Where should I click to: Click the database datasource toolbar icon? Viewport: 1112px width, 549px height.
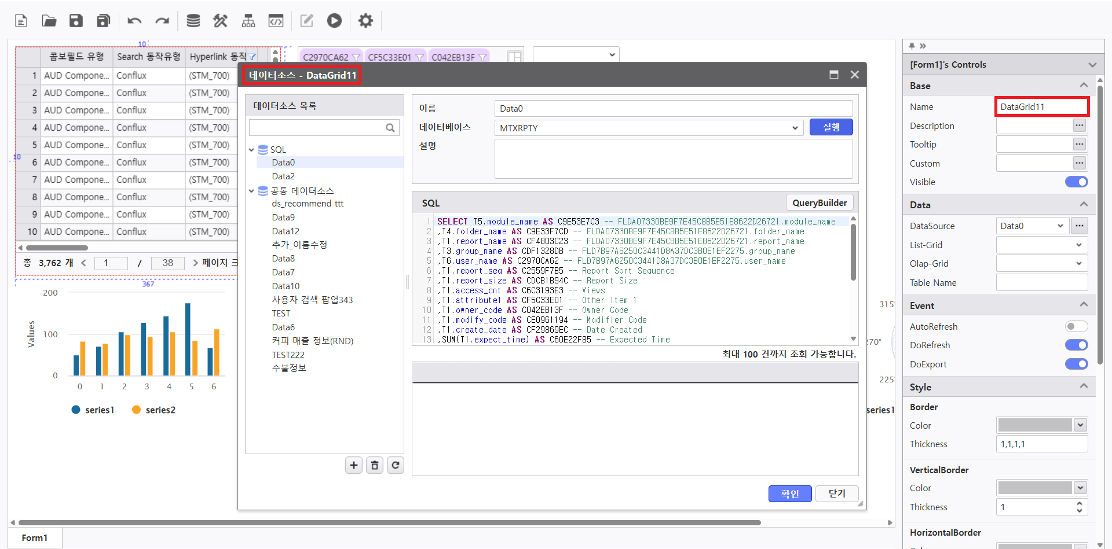193,21
